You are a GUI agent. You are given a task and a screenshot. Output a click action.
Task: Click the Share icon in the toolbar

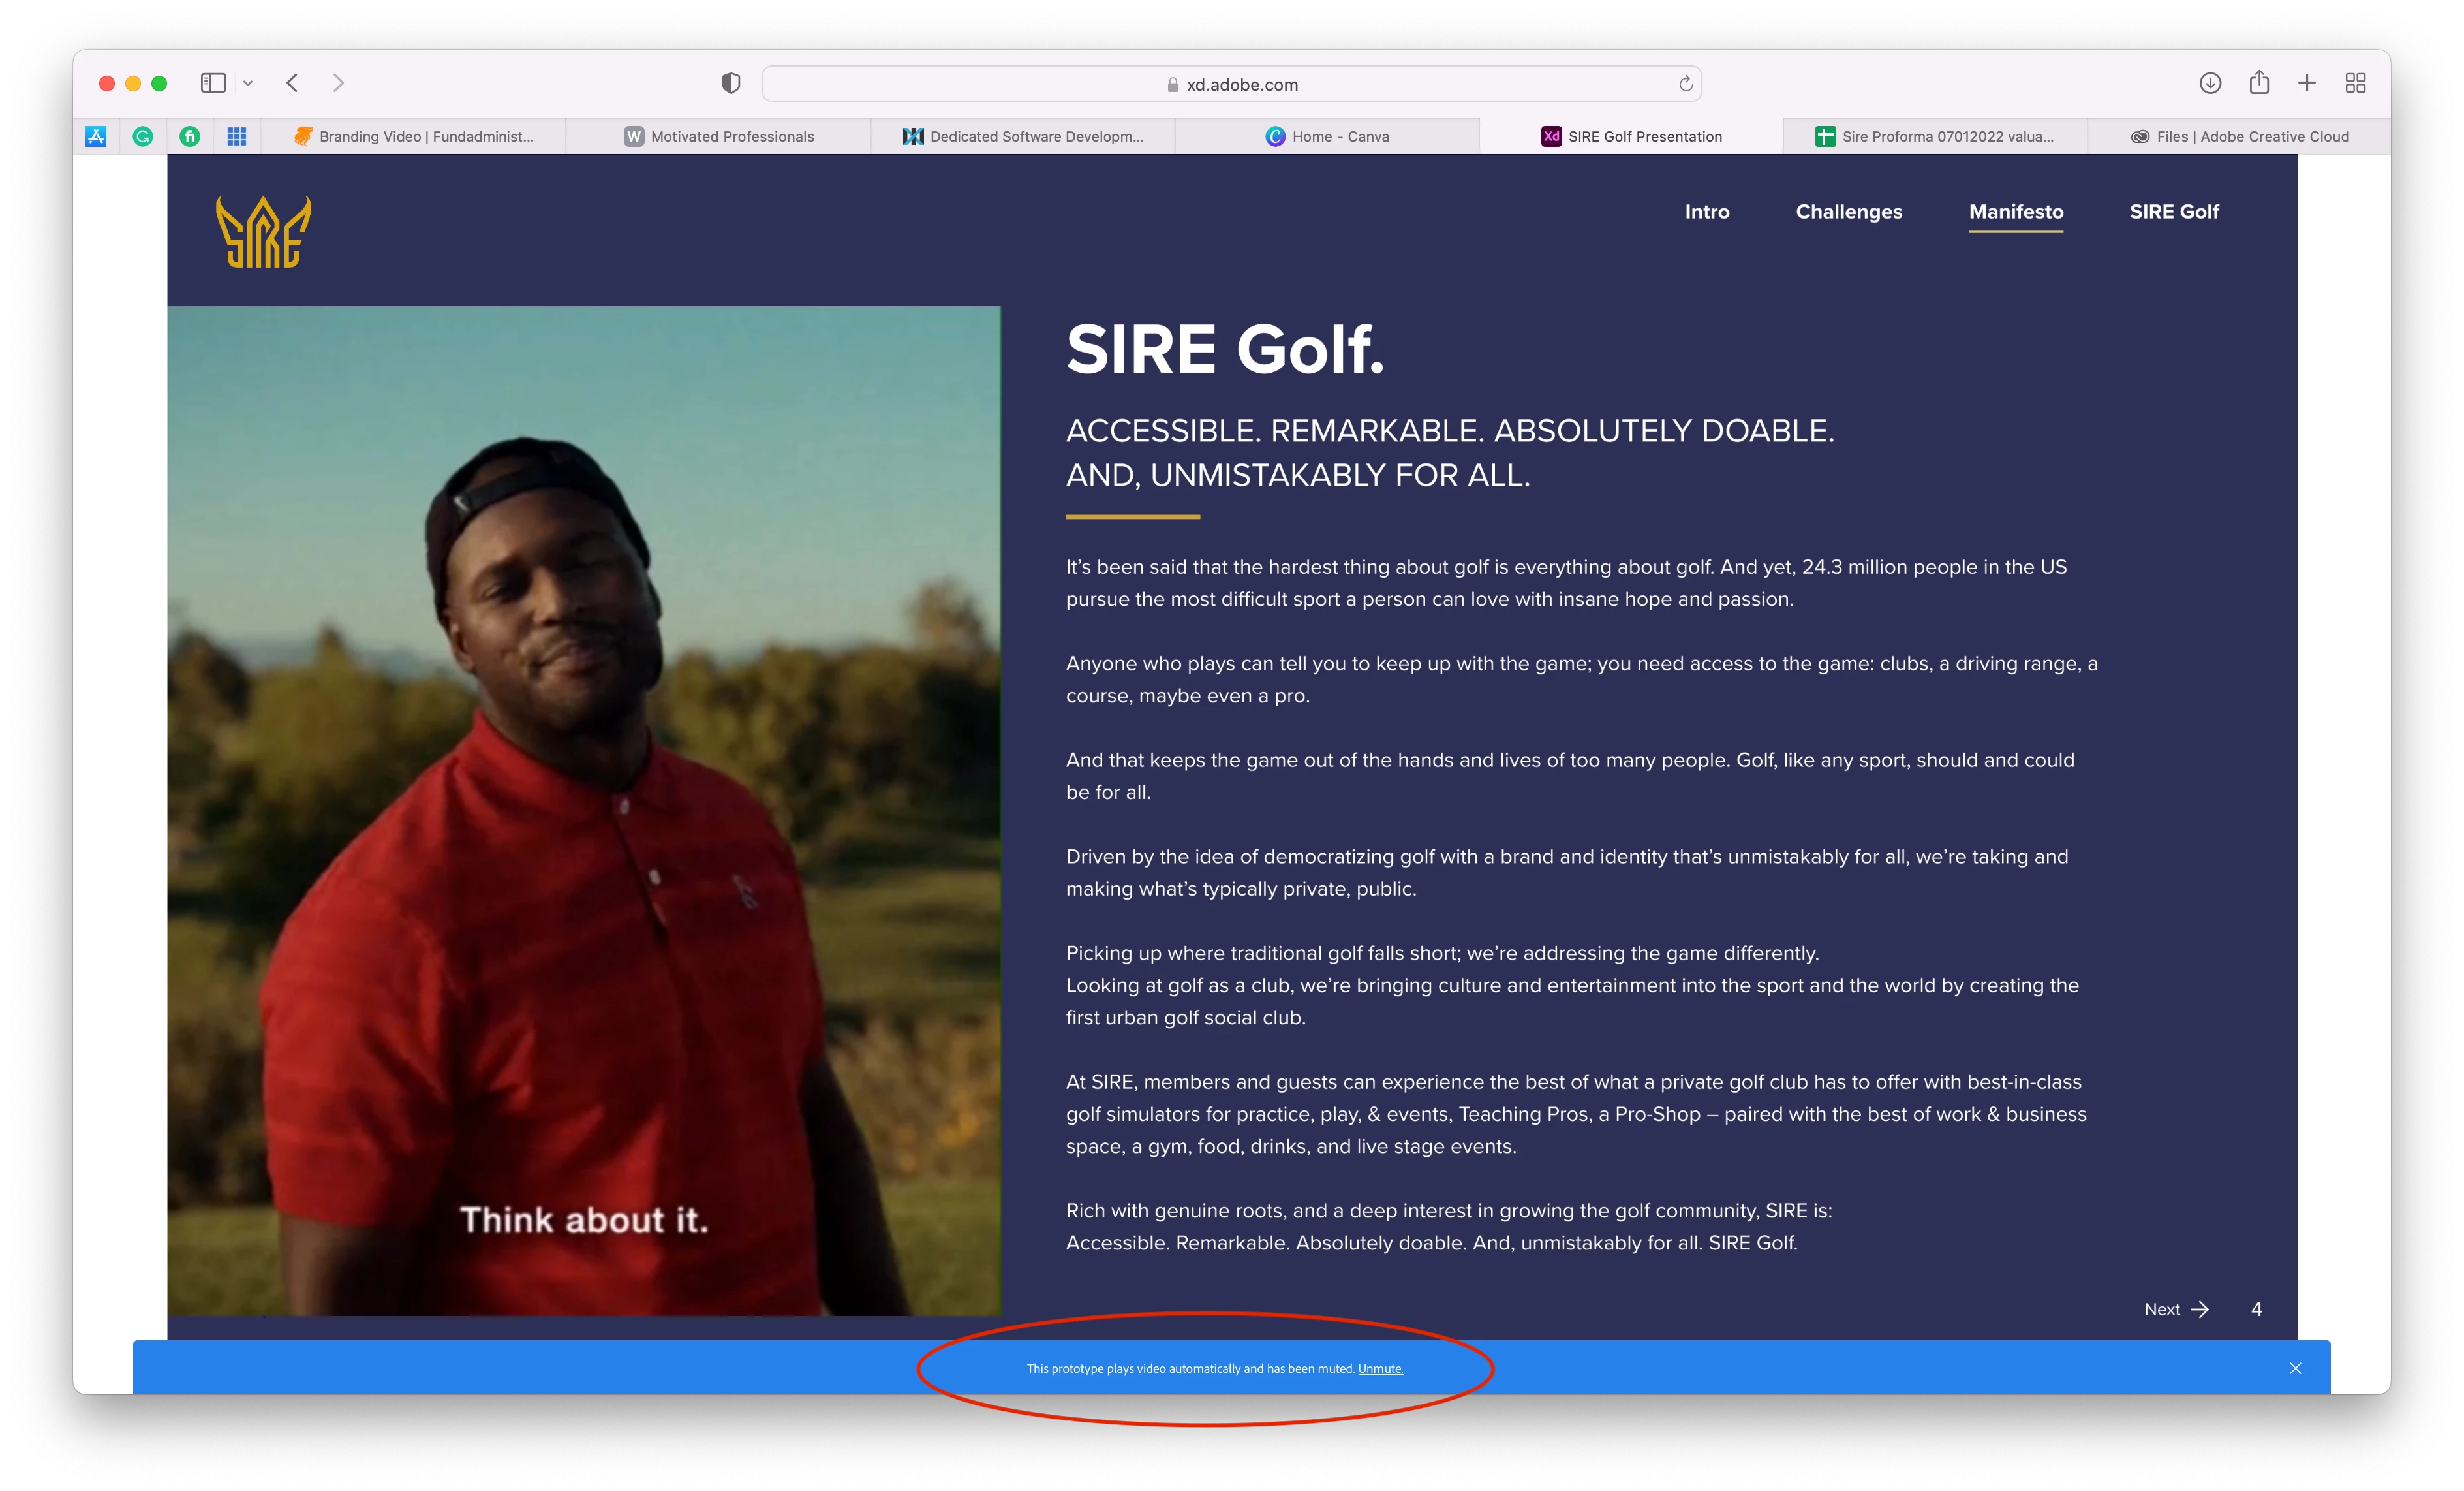tap(2259, 83)
